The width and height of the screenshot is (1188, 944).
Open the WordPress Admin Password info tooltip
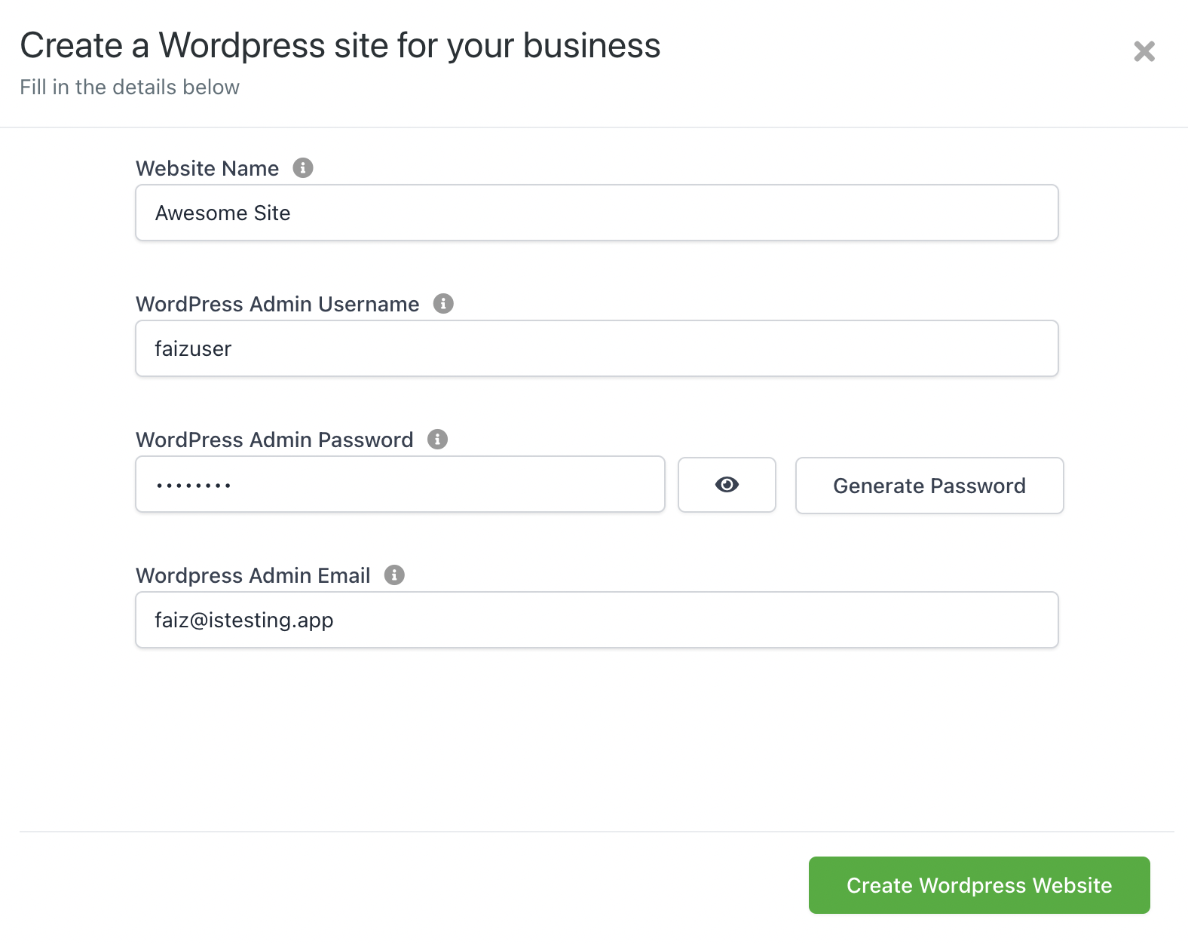pyautogui.click(x=437, y=439)
